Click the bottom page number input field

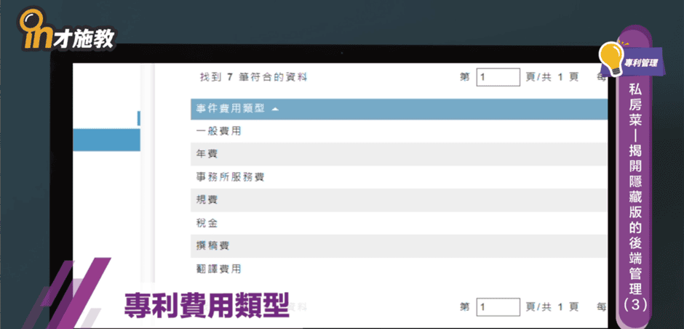click(x=498, y=307)
